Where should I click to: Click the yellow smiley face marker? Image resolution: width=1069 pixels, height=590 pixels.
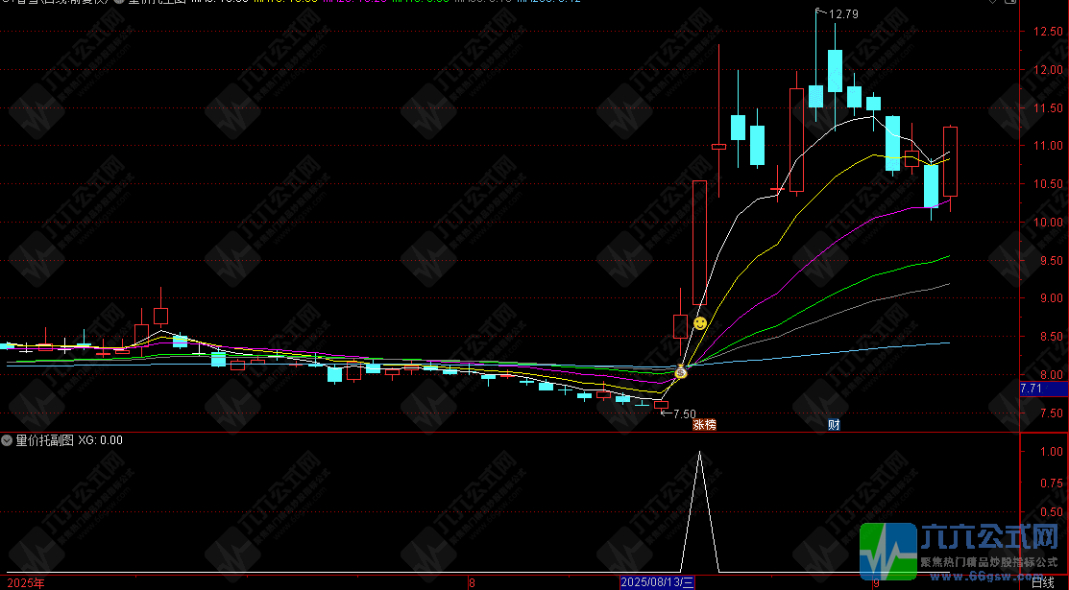coord(700,323)
